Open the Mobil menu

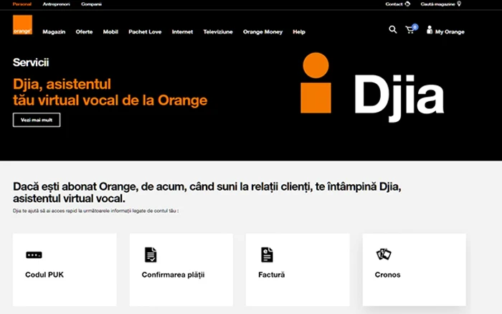coord(110,32)
